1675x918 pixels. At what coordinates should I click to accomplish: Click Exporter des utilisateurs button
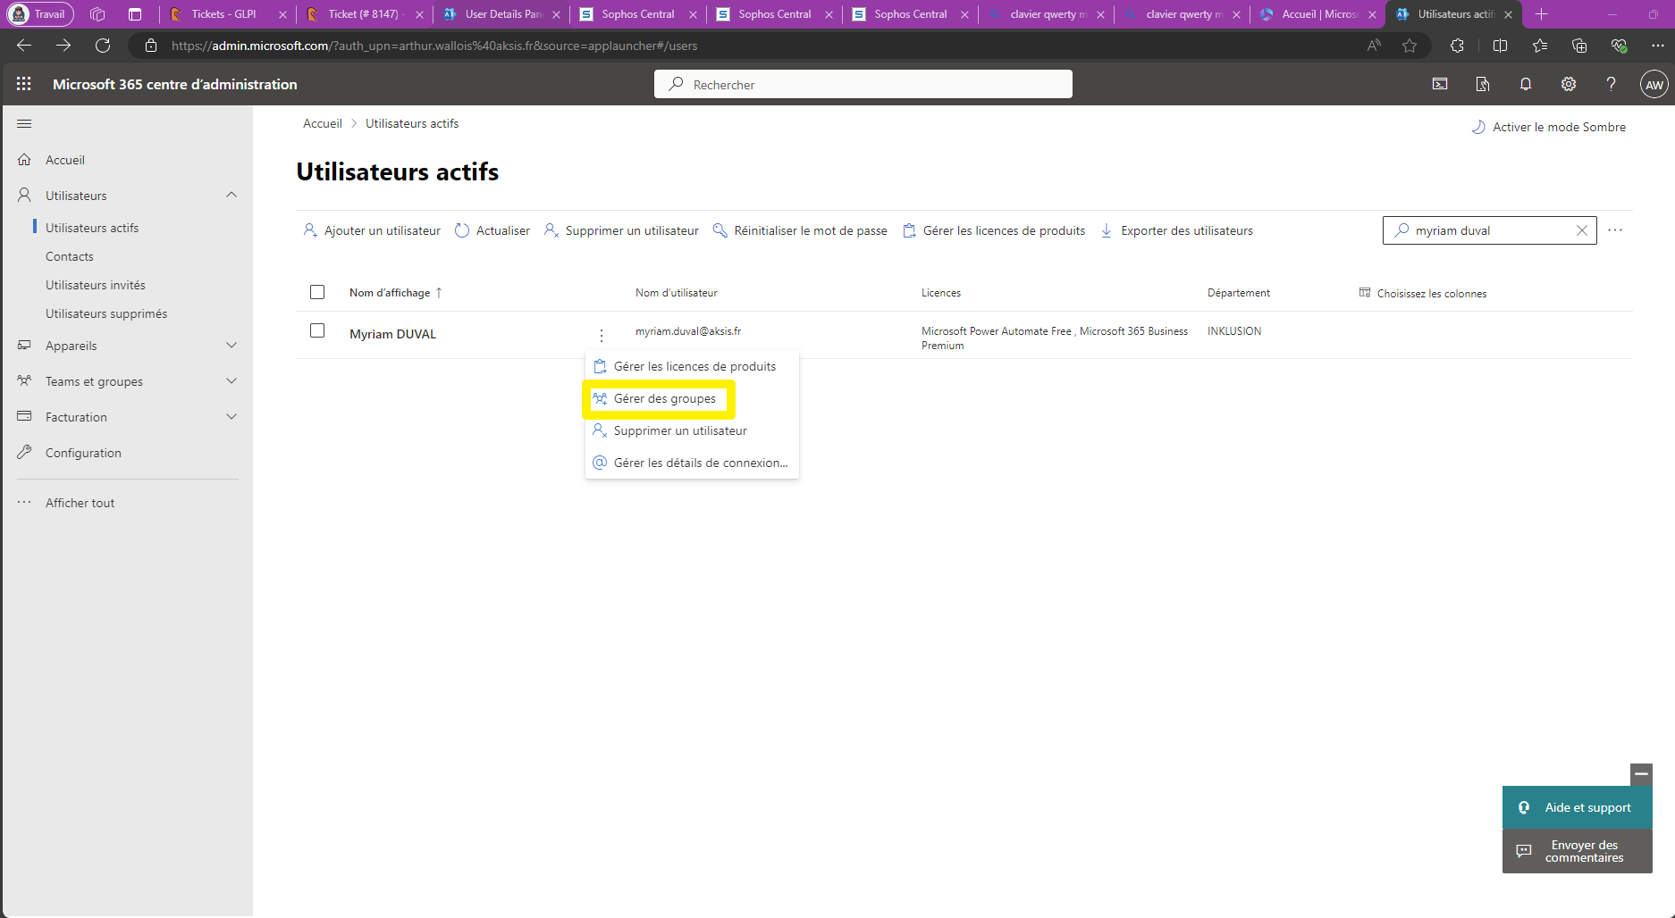1176,230
